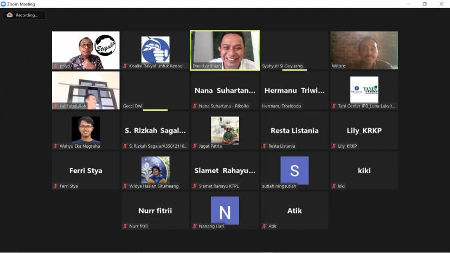Click muted mic icon next to Jagat Patria

[195, 146]
